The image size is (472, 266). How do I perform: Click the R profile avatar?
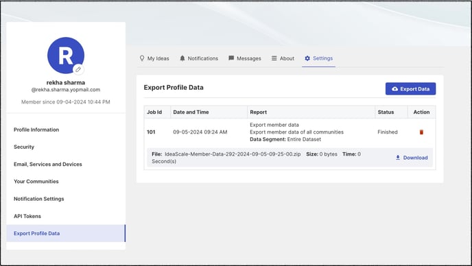(66, 56)
